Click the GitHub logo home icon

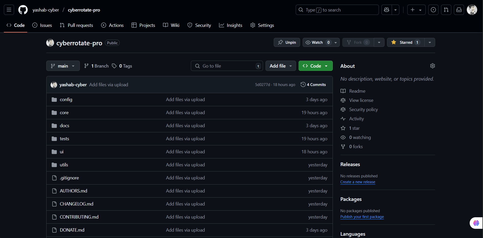click(23, 10)
